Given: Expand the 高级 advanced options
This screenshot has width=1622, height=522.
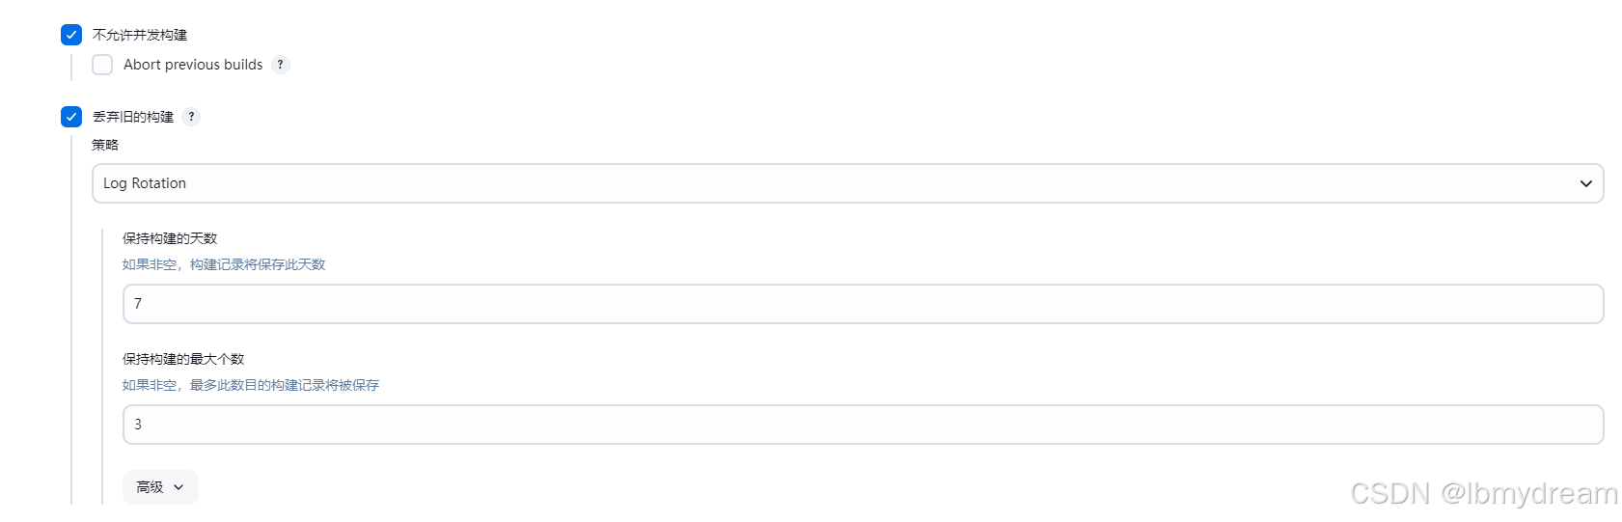Looking at the screenshot, I should (160, 487).
